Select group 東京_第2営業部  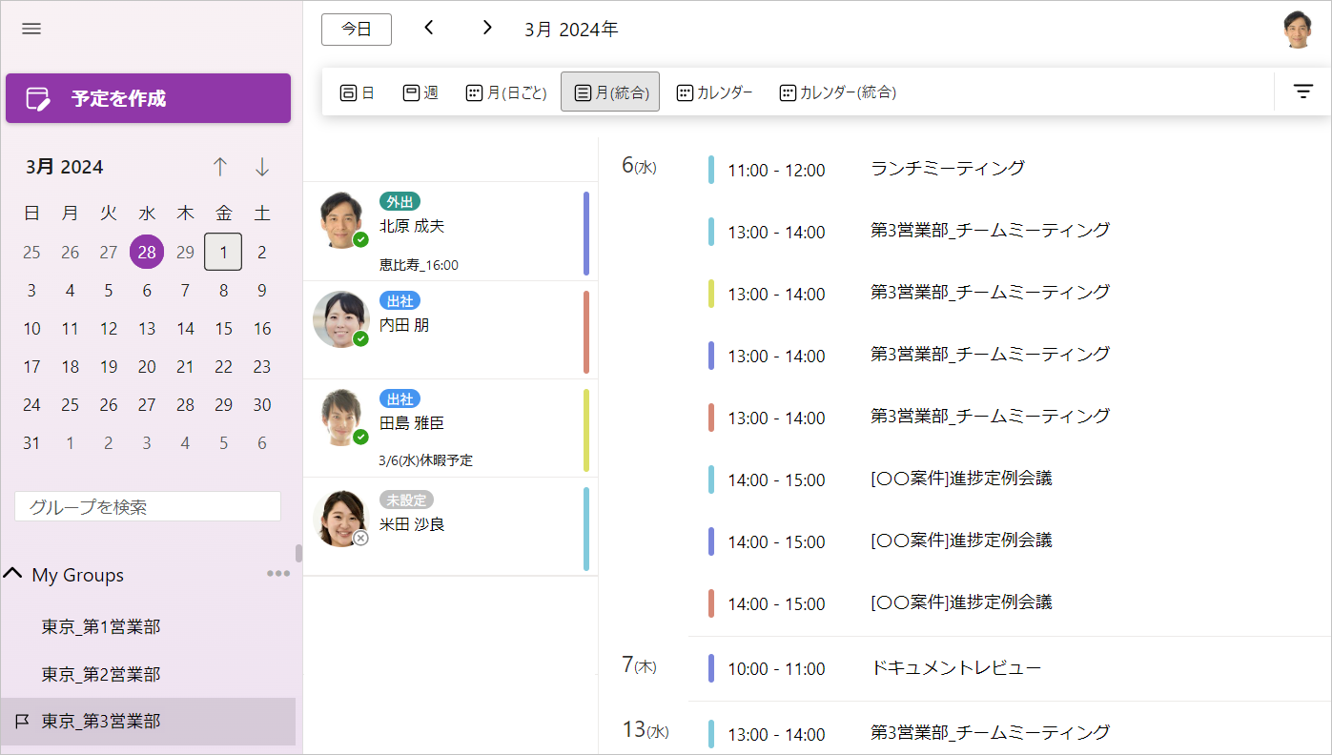pos(101,674)
